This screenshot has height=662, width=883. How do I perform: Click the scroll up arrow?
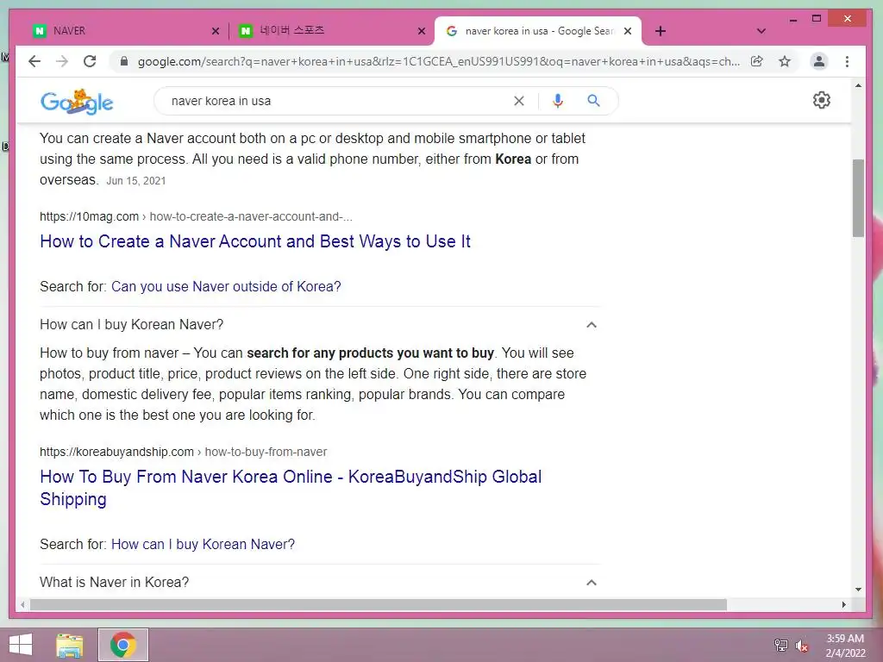[x=858, y=85]
